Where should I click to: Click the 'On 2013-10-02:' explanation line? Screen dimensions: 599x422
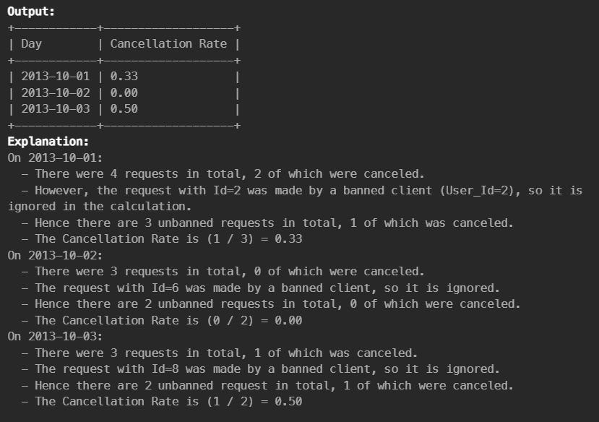55,255
